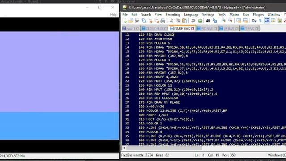Click the Save All icon
This screenshot has width=286, height=161.
pos(143,21)
